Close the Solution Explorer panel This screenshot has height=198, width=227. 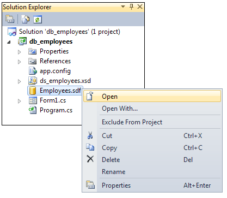pos(140,7)
